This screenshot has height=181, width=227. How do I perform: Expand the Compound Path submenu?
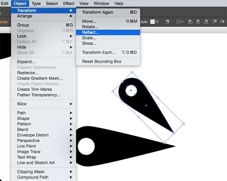[x=44, y=177]
